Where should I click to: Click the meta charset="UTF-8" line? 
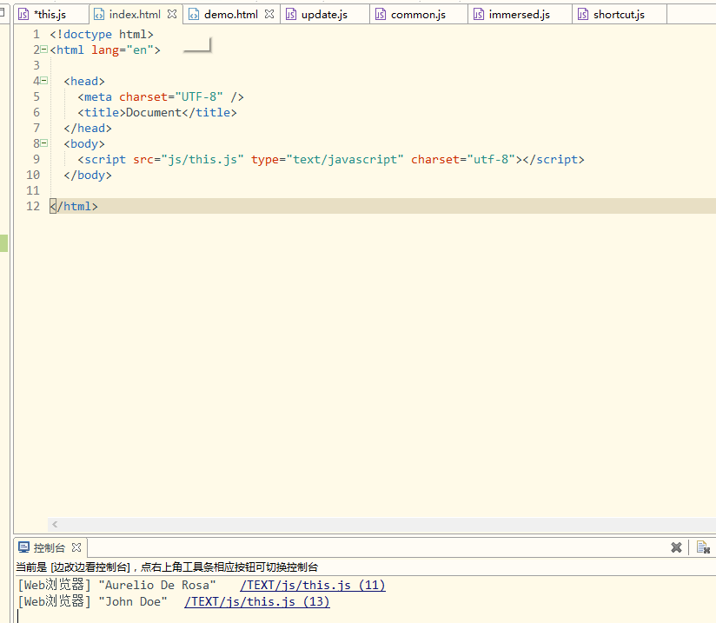pos(161,96)
